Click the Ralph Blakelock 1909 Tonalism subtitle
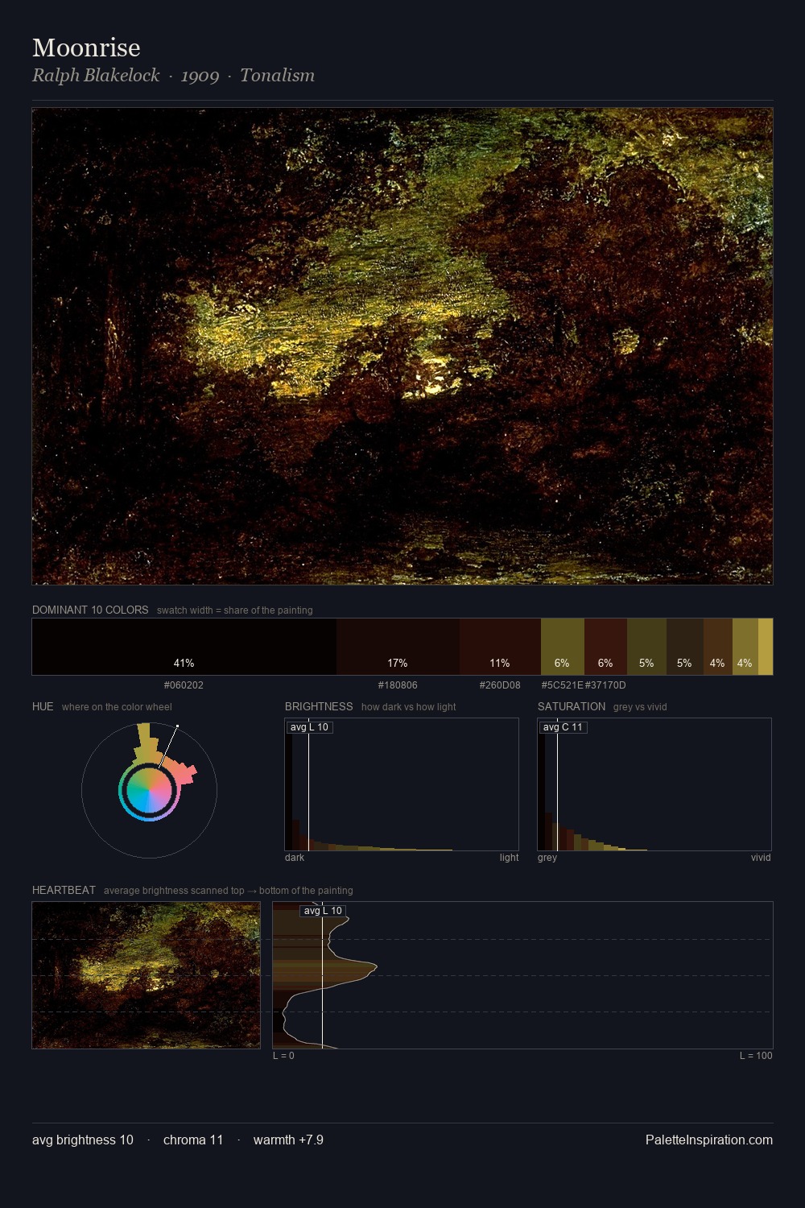The height and width of the screenshot is (1208, 805). [x=173, y=76]
